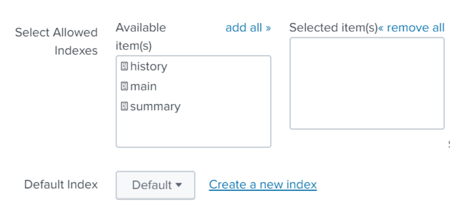The height and width of the screenshot is (204, 450).
Task: Click the 'Select Allowed Indexes' label
Action: click(56, 41)
